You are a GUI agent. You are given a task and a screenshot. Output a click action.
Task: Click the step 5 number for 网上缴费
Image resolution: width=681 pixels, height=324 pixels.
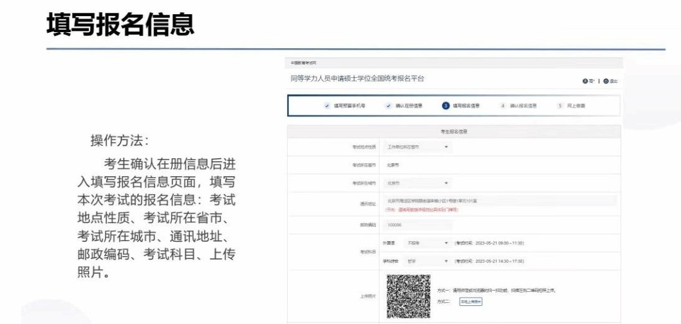[560, 105]
